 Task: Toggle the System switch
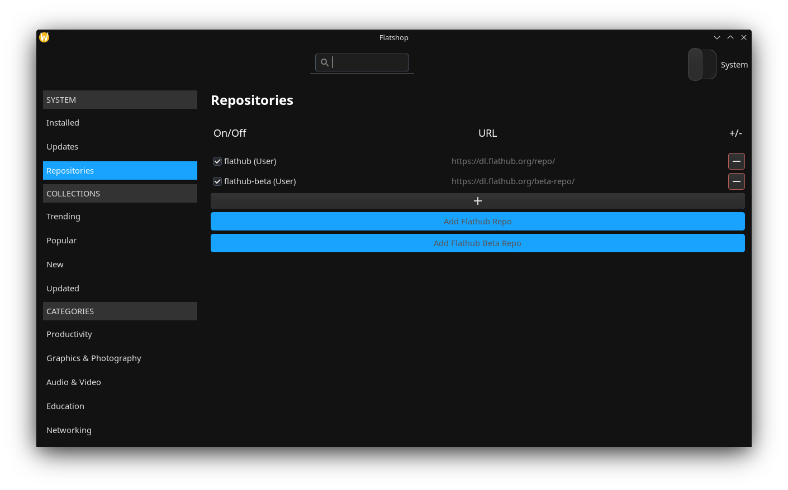pos(702,64)
